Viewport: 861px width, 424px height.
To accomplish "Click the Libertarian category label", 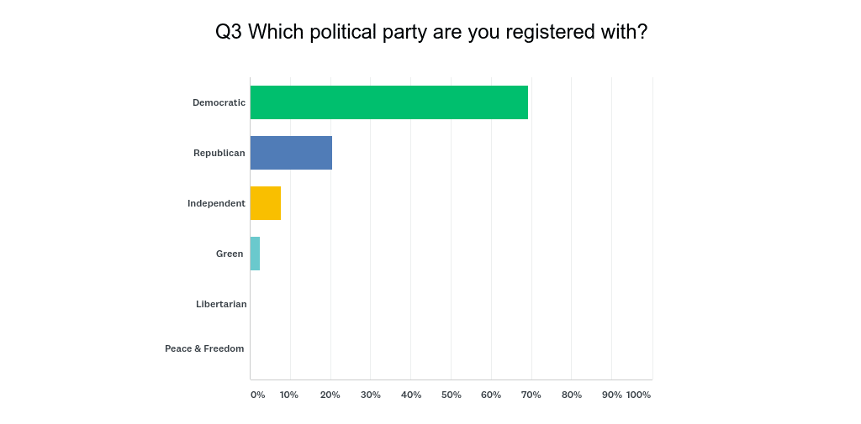I will (221, 304).
